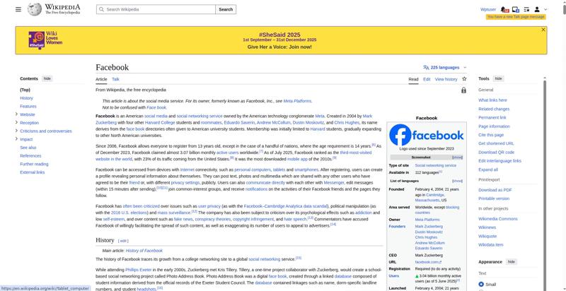The image size is (566, 291).
Task: Expand Criticisms and controversies section
Action: [16, 131]
